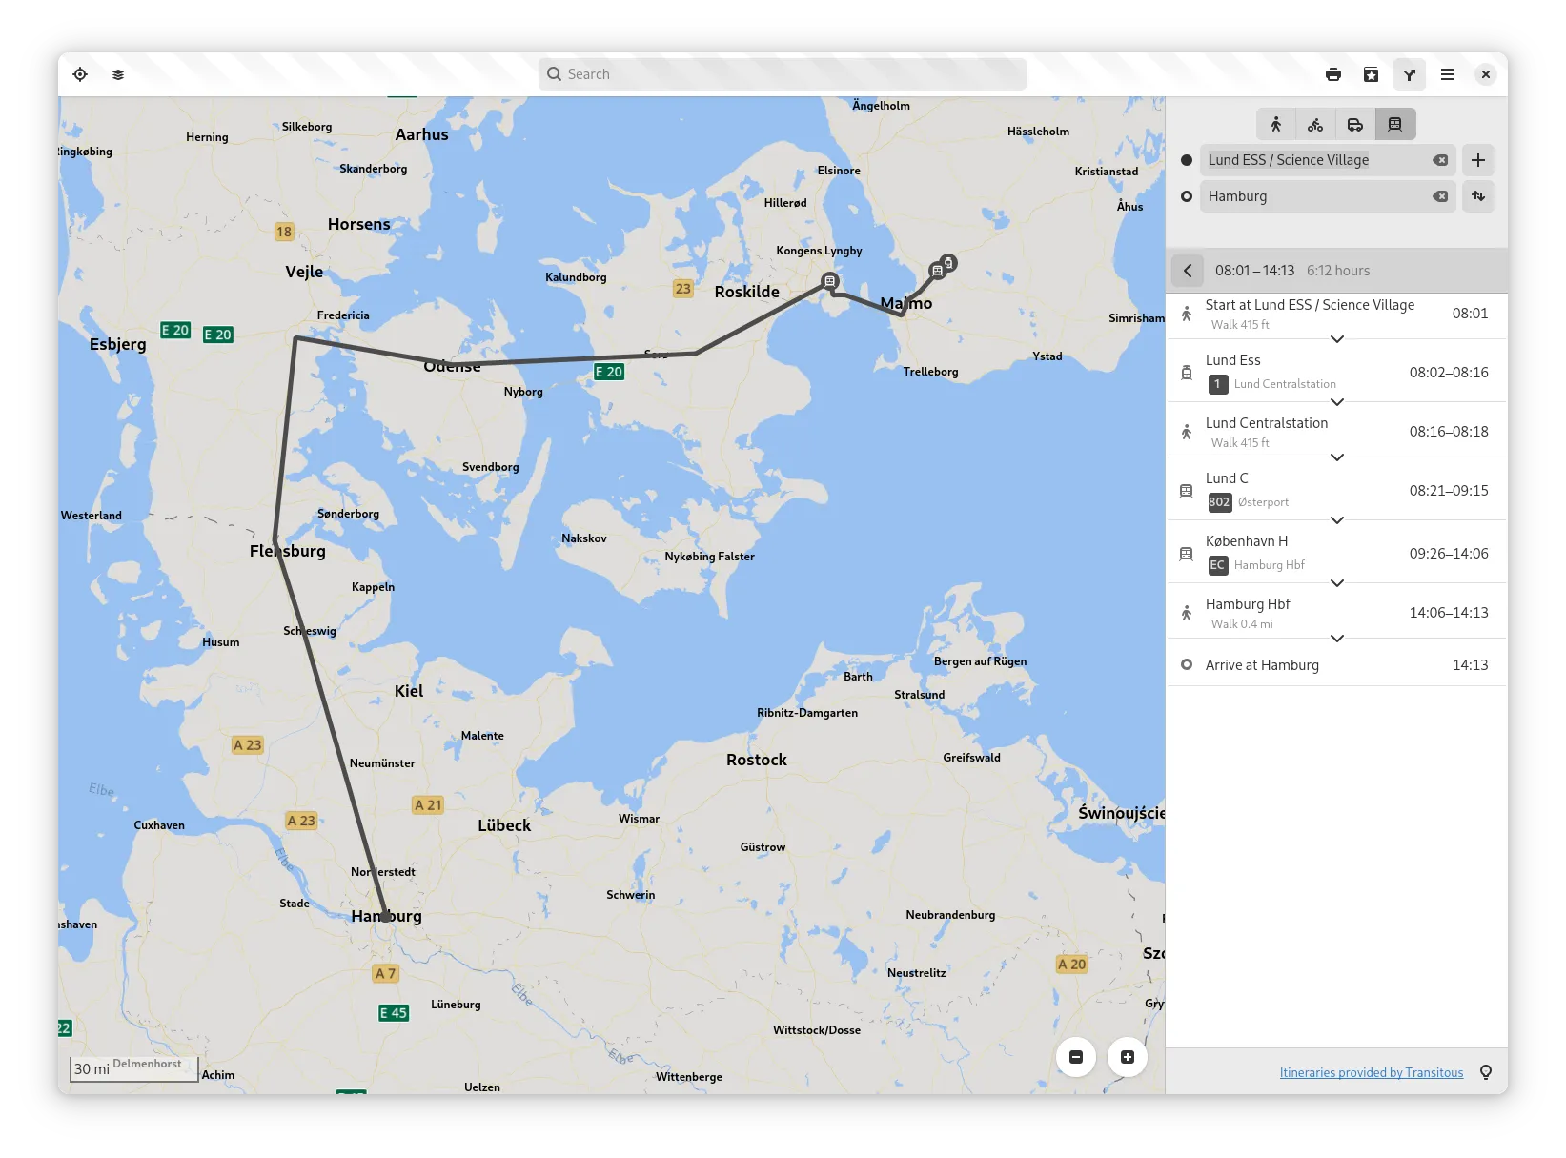Click the tram line 1 badge
The image size is (1566, 1158).
tap(1217, 384)
